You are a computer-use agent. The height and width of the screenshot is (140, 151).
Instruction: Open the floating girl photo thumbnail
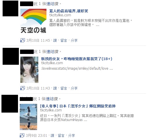tap(28, 117)
